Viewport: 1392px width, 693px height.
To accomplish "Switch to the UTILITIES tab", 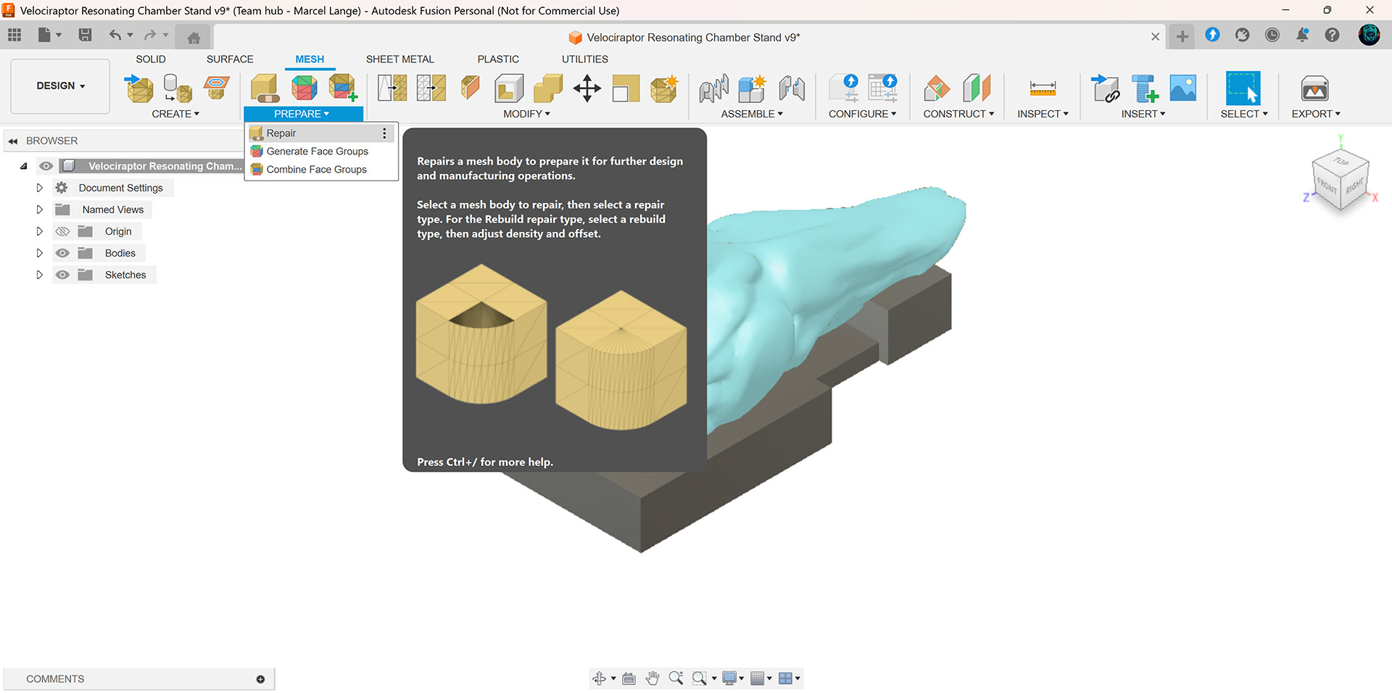I will pos(584,59).
